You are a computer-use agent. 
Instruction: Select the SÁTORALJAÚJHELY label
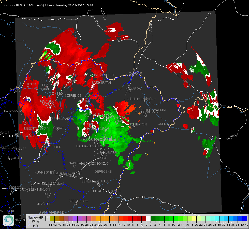point(99,75)
